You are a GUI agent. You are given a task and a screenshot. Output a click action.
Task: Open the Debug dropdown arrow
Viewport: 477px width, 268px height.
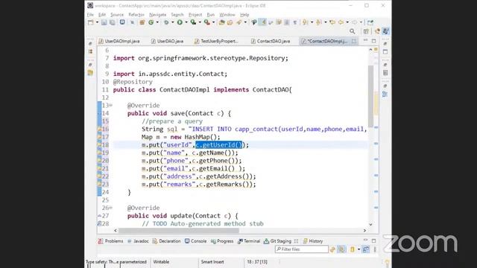(x=173, y=22)
